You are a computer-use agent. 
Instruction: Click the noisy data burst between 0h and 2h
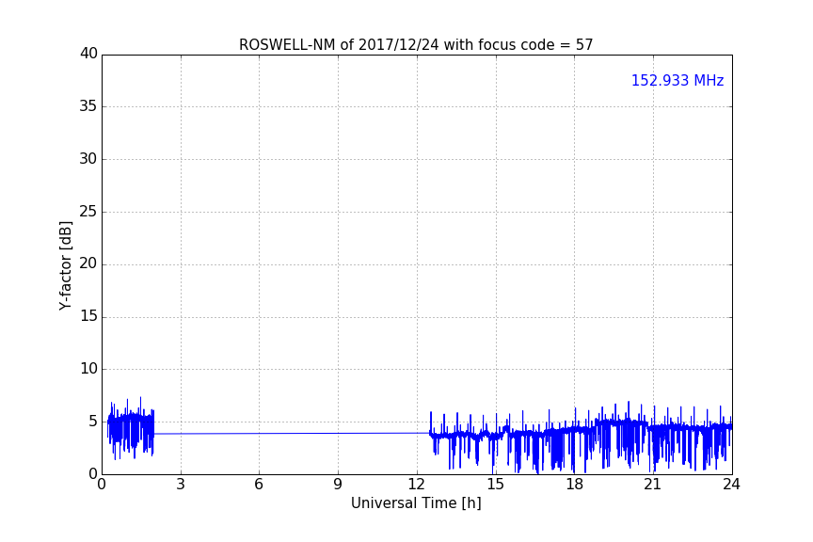(x=131, y=428)
